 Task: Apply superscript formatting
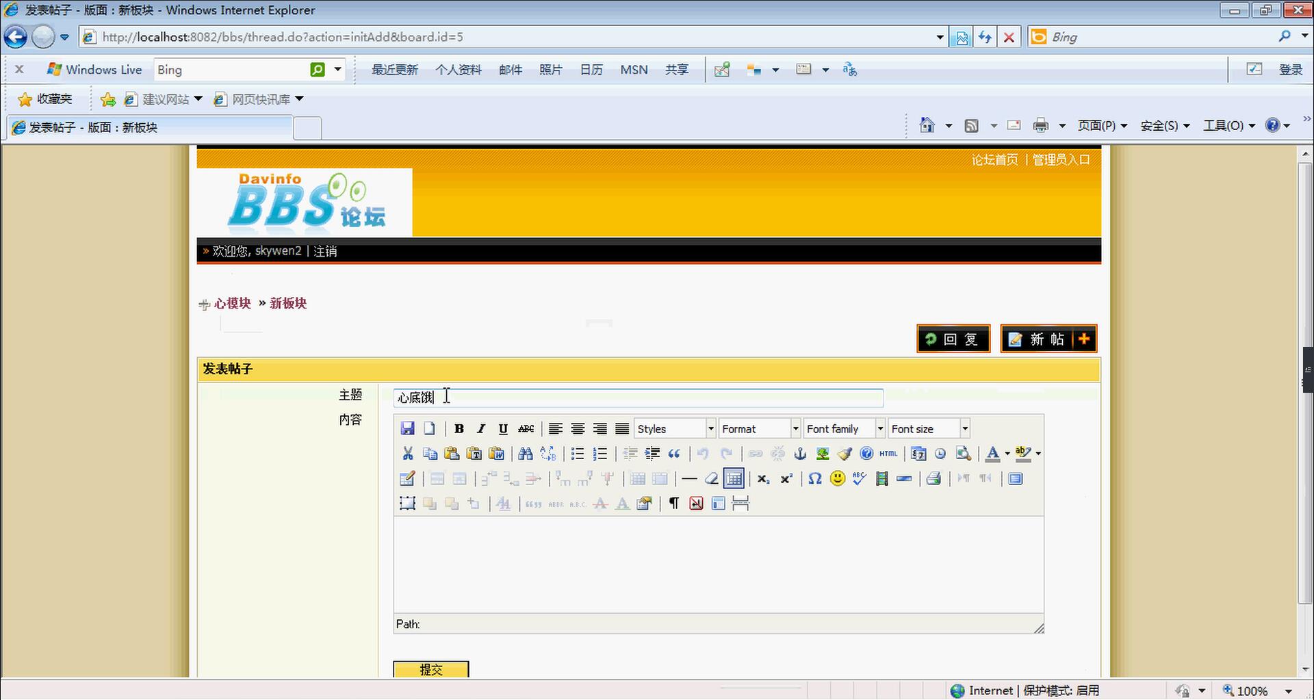(786, 478)
